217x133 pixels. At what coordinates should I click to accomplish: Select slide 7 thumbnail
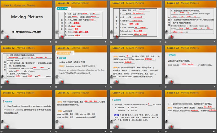pos(136,65)
